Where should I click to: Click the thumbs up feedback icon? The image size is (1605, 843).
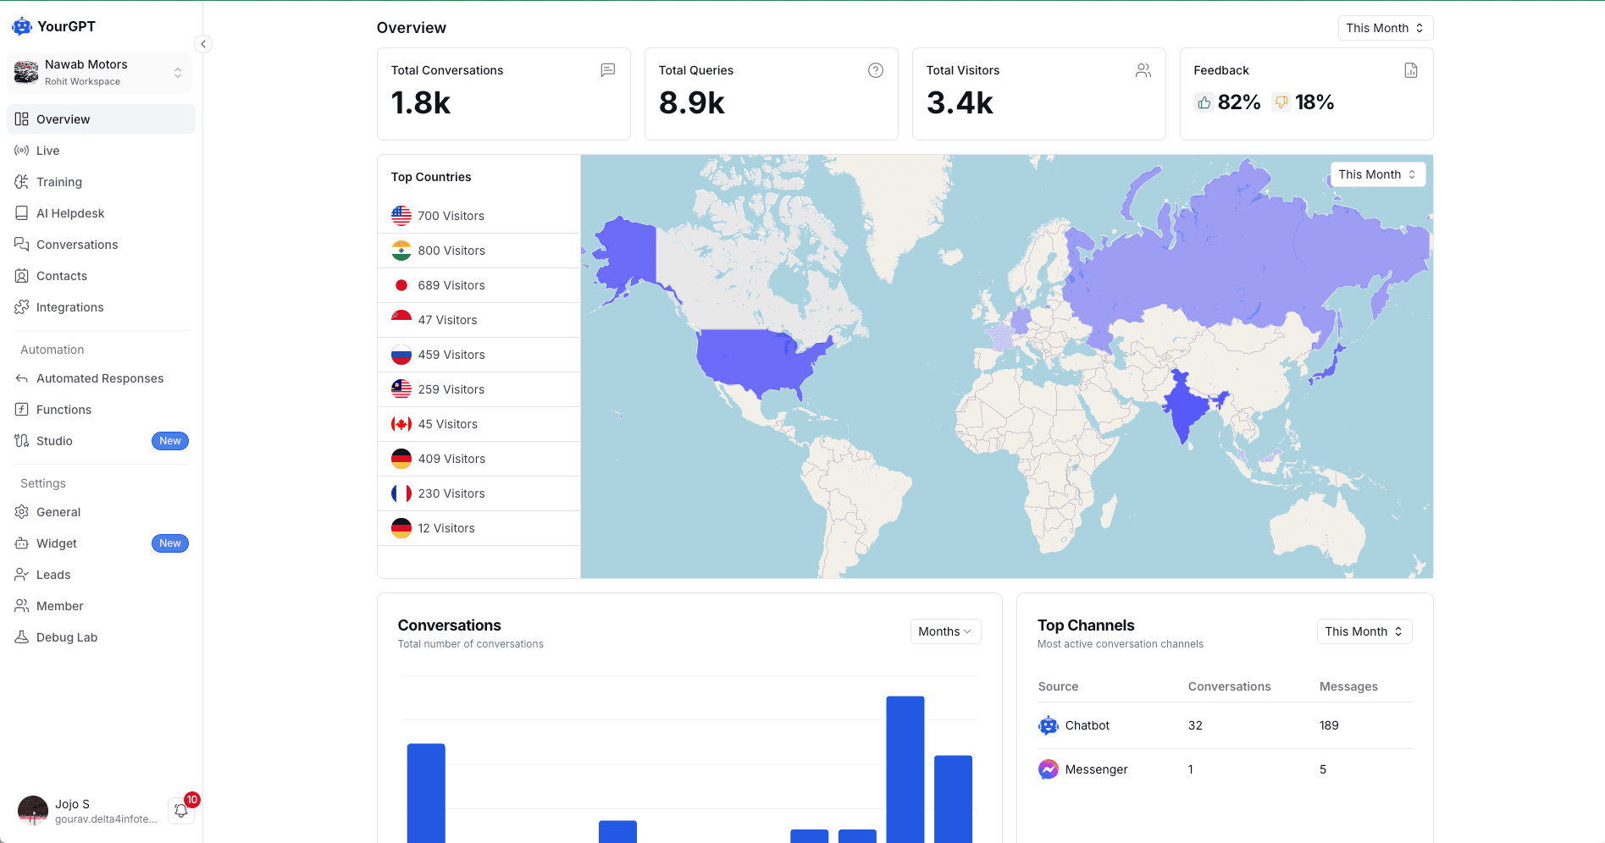pyautogui.click(x=1204, y=102)
